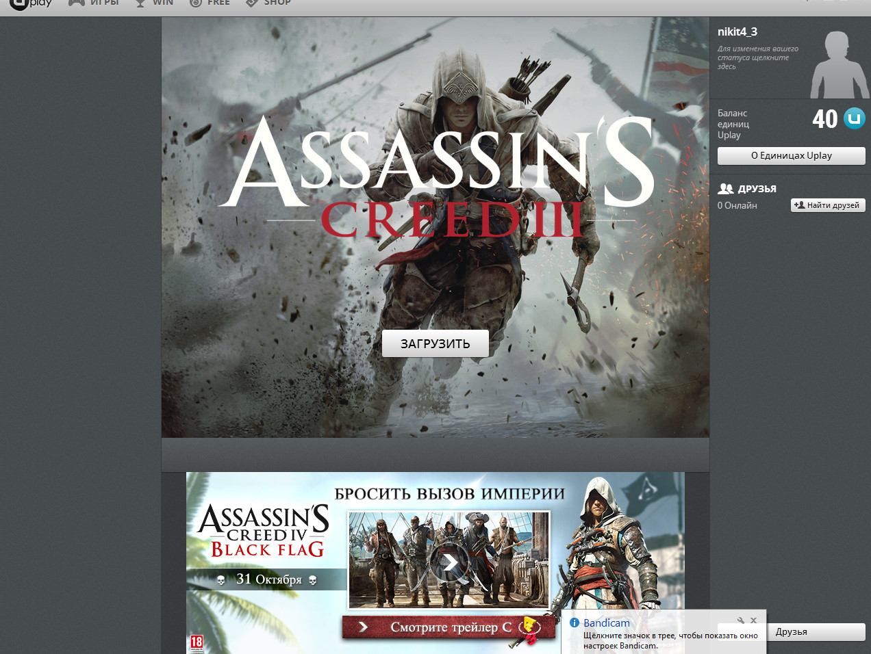Click the БРОСИТЬ ВЫЗОВ ИМПЕРИИ headline

point(450,494)
